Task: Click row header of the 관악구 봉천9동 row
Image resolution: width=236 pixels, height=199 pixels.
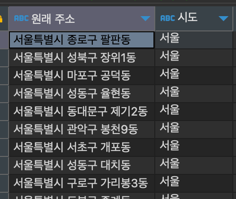Action: pos(4,129)
